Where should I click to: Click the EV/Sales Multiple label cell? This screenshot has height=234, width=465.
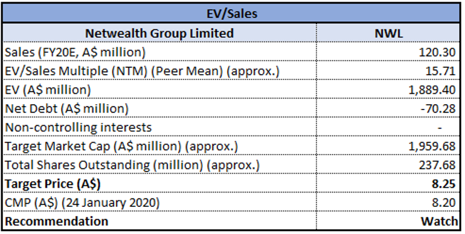point(159,70)
